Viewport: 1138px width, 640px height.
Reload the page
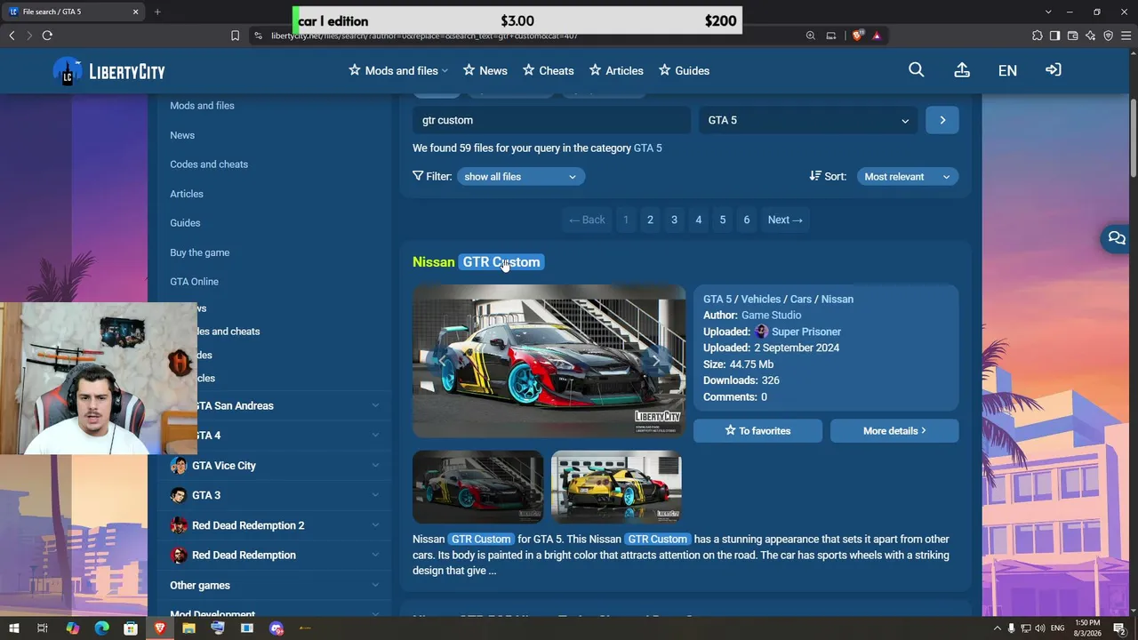(47, 36)
